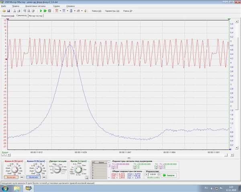Adjust the Время time-per-division knob
Viewport: 241px width, 192px height.
coord(79,170)
